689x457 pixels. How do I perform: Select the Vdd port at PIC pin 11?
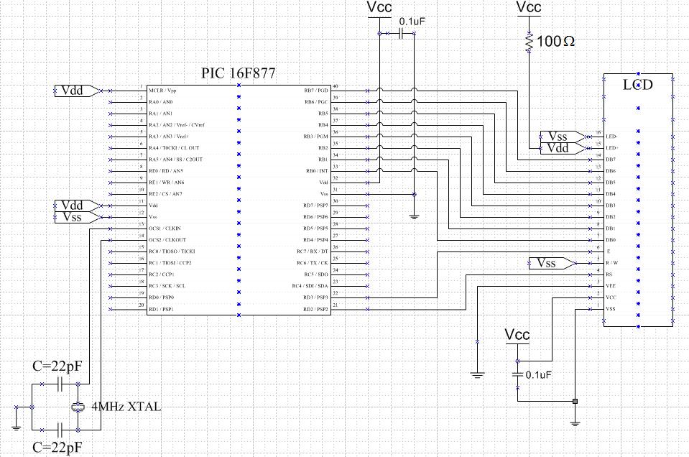(x=78, y=206)
